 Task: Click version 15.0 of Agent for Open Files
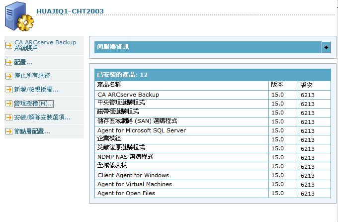(x=278, y=193)
